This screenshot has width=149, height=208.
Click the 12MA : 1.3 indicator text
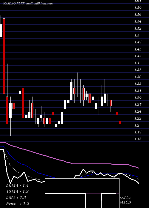point(17,192)
